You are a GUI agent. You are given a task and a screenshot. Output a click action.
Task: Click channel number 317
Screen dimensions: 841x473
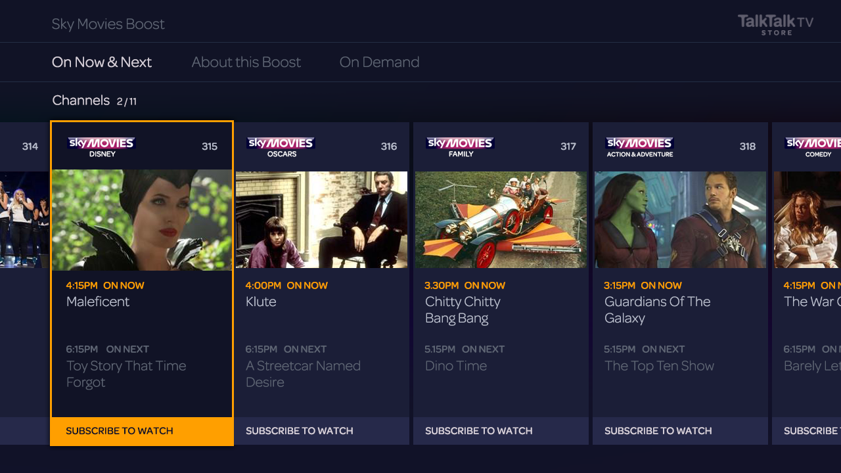point(568,146)
